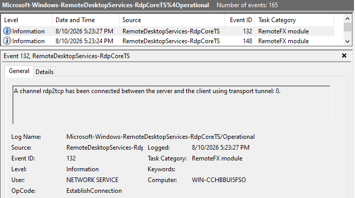Click the Task Category column header
This screenshot has width=355, height=198.
(x=295, y=20)
